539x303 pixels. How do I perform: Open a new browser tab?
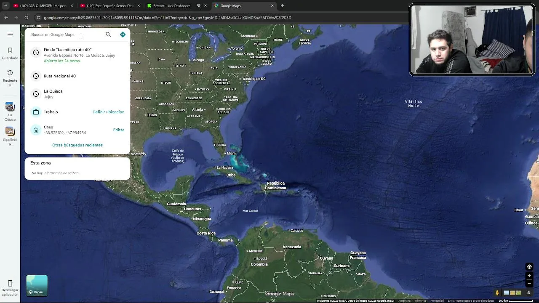282,6
